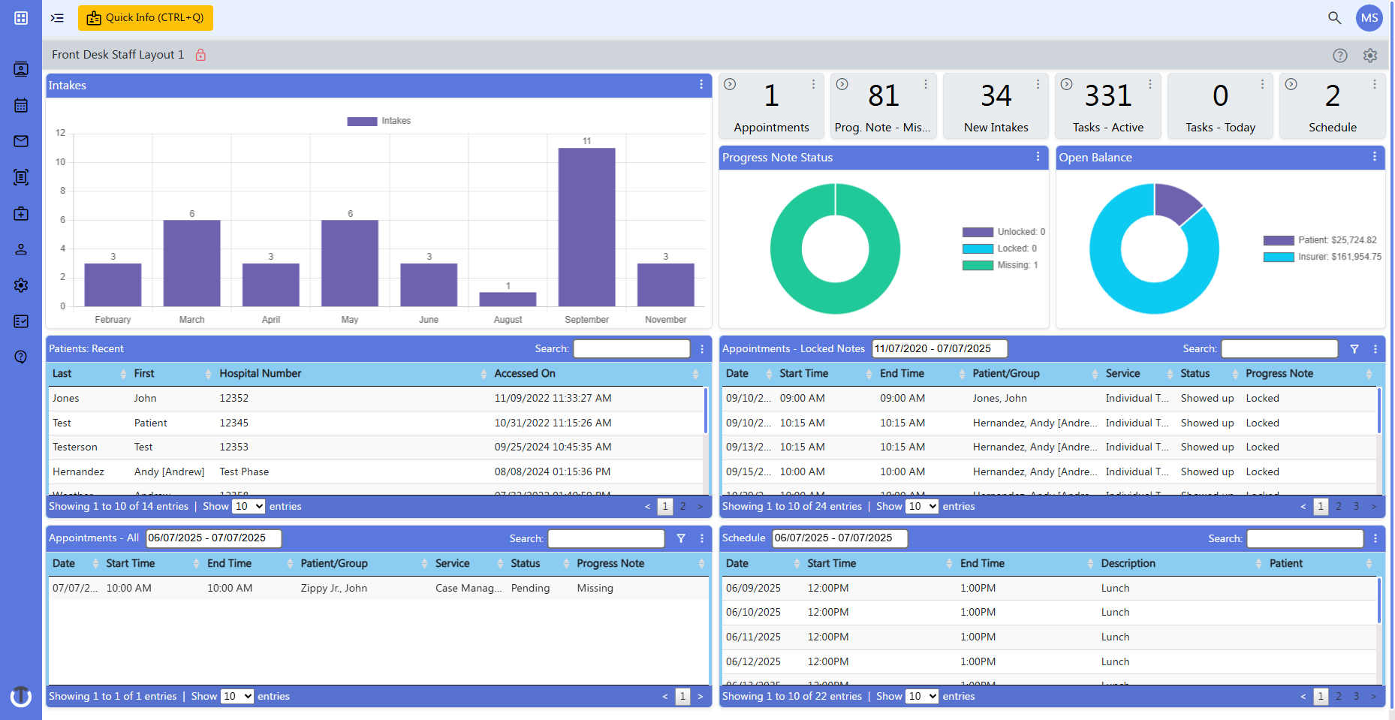Open the medical kit icon in the sidebar
This screenshot has height=720, width=1395.
[x=20, y=213]
